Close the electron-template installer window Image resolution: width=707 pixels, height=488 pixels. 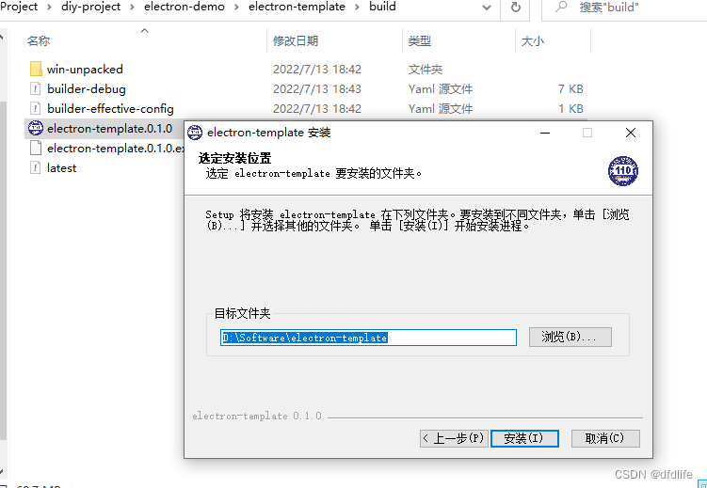631,133
